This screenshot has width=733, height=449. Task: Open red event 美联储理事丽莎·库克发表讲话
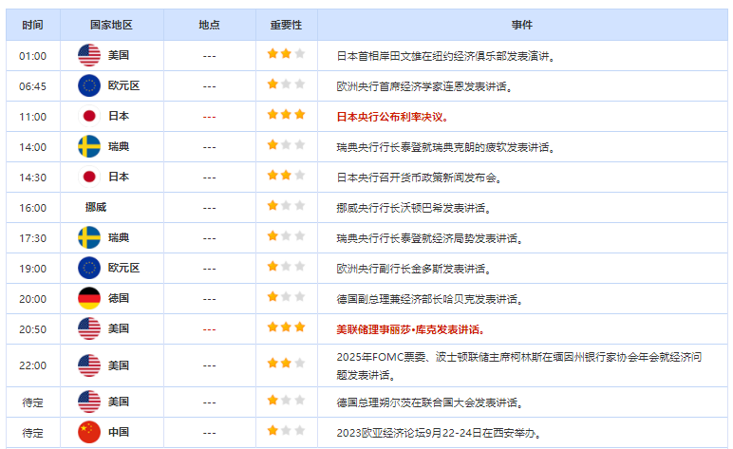(x=410, y=329)
